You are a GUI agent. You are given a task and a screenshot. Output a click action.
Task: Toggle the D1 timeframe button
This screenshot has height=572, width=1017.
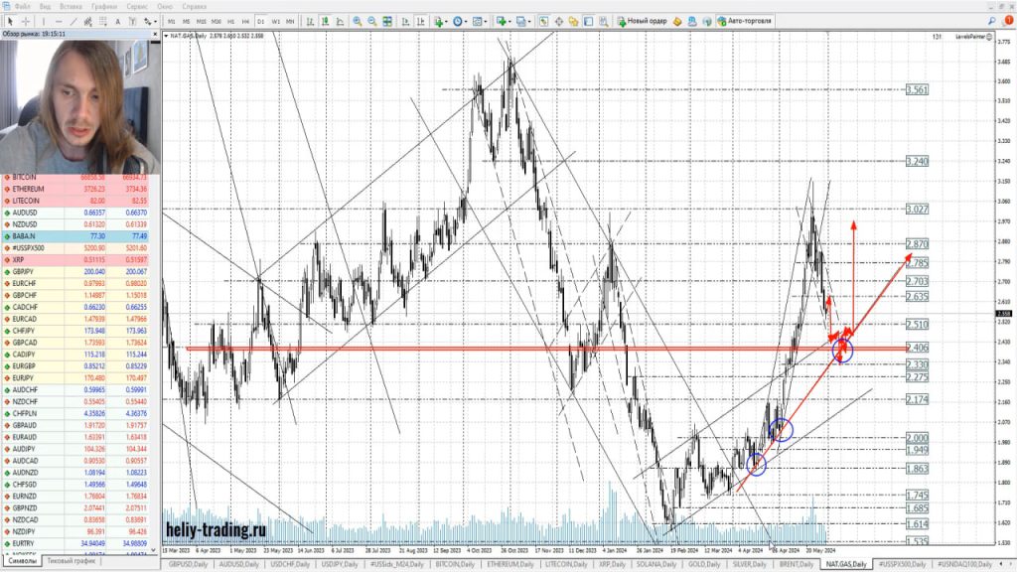click(x=261, y=21)
